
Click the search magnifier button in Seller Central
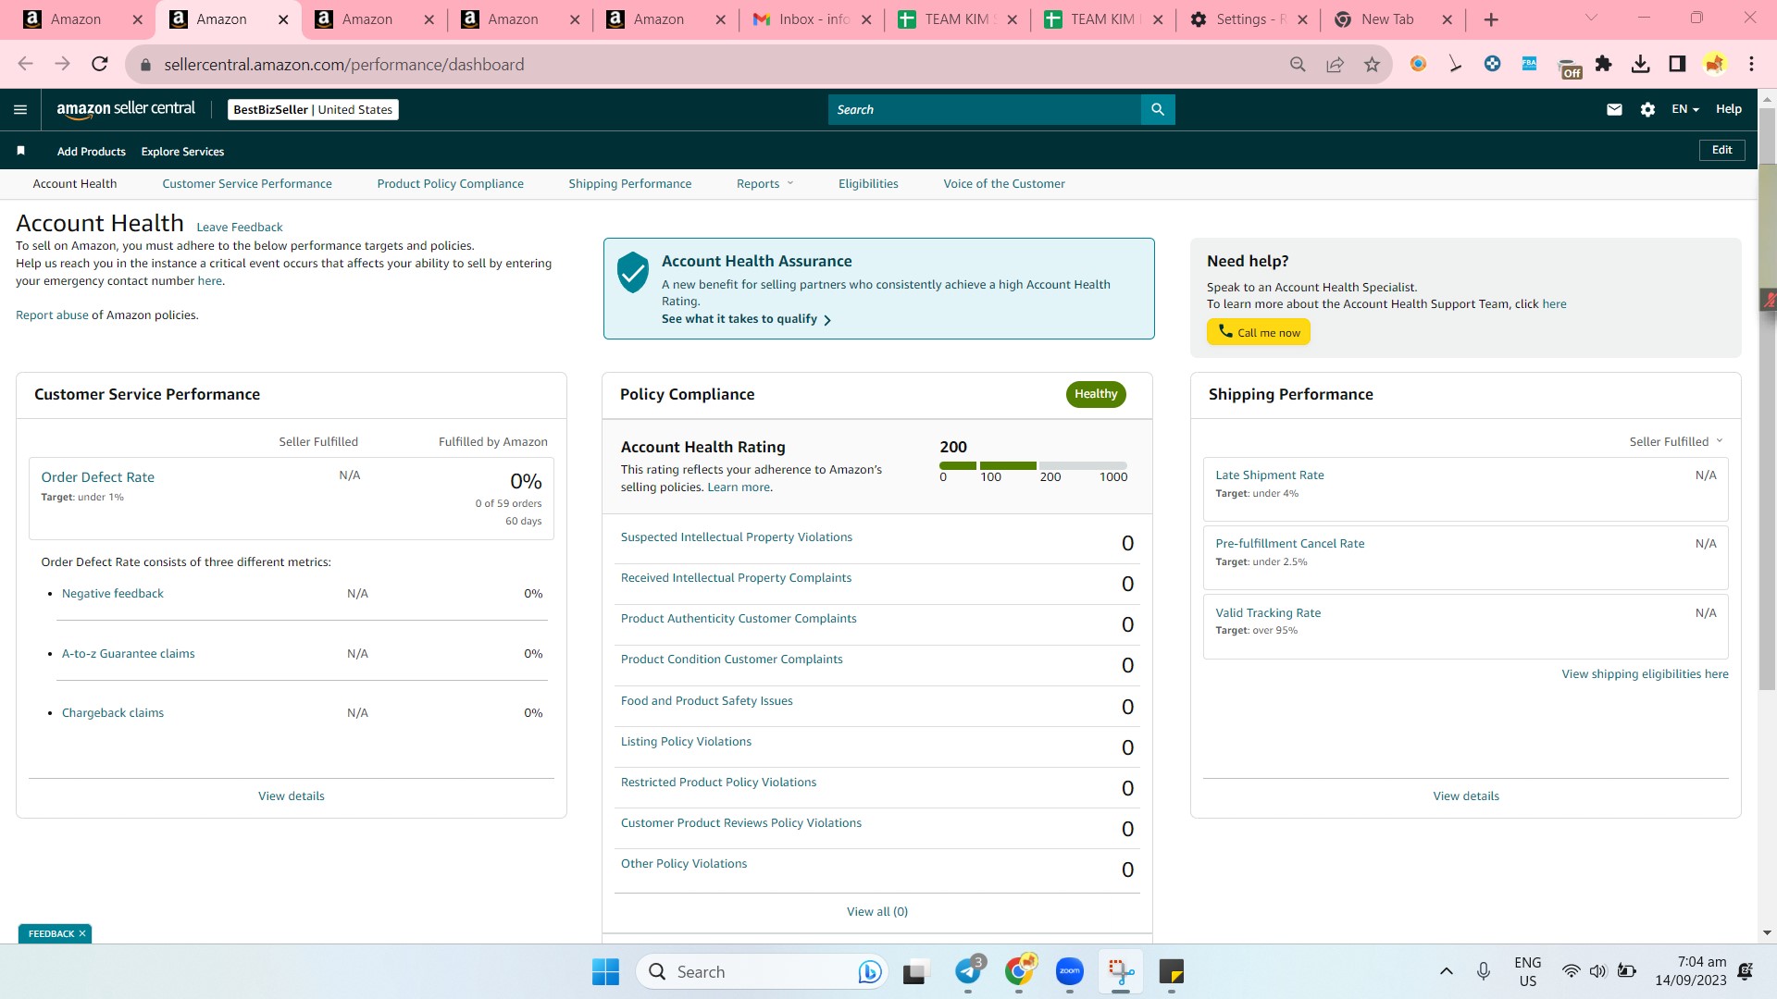[x=1158, y=109]
